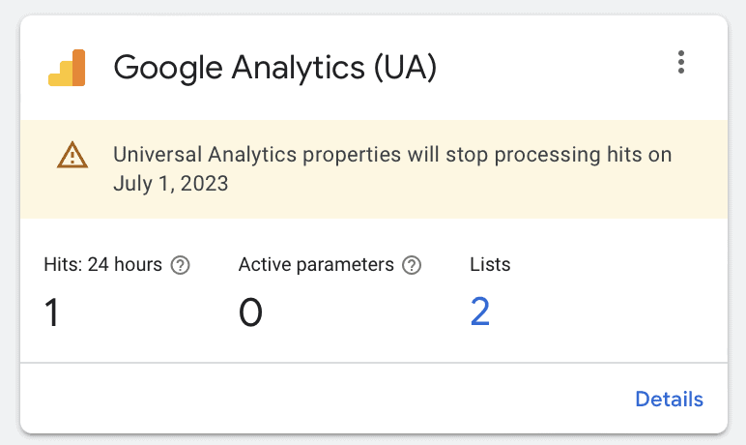Image resolution: width=746 pixels, height=445 pixels.
Task: Open the Lists count link showing 2
Action: click(x=480, y=311)
